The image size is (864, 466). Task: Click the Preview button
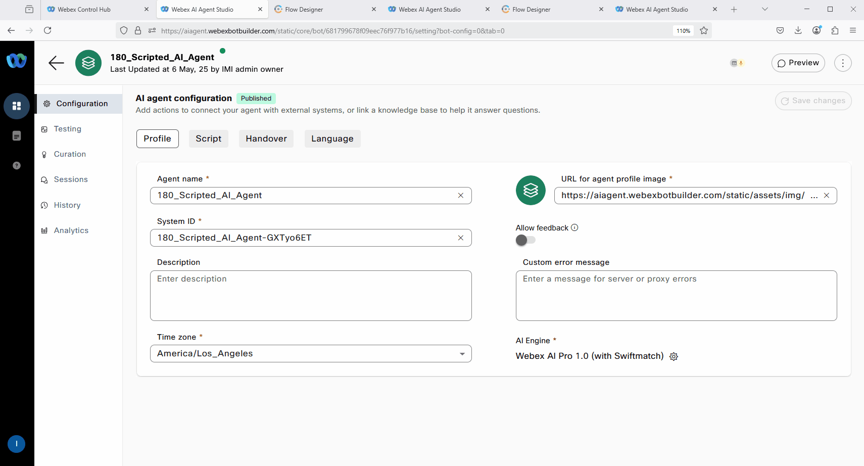point(798,63)
